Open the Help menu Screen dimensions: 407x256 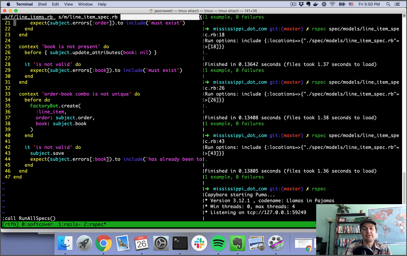(102, 4)
